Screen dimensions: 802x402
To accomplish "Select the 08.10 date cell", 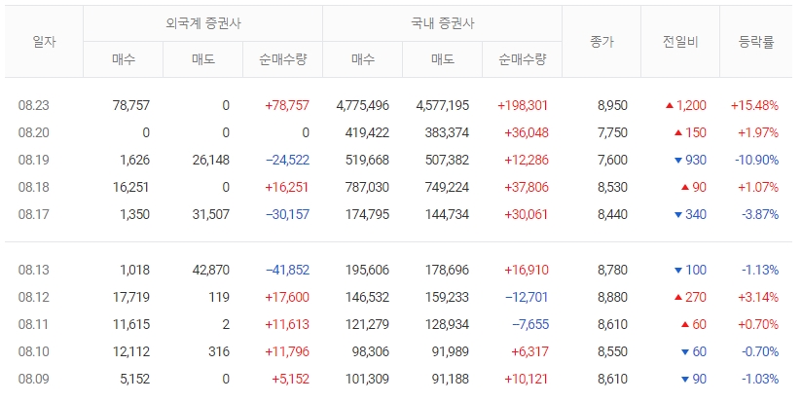I will (x=34, y=351).
